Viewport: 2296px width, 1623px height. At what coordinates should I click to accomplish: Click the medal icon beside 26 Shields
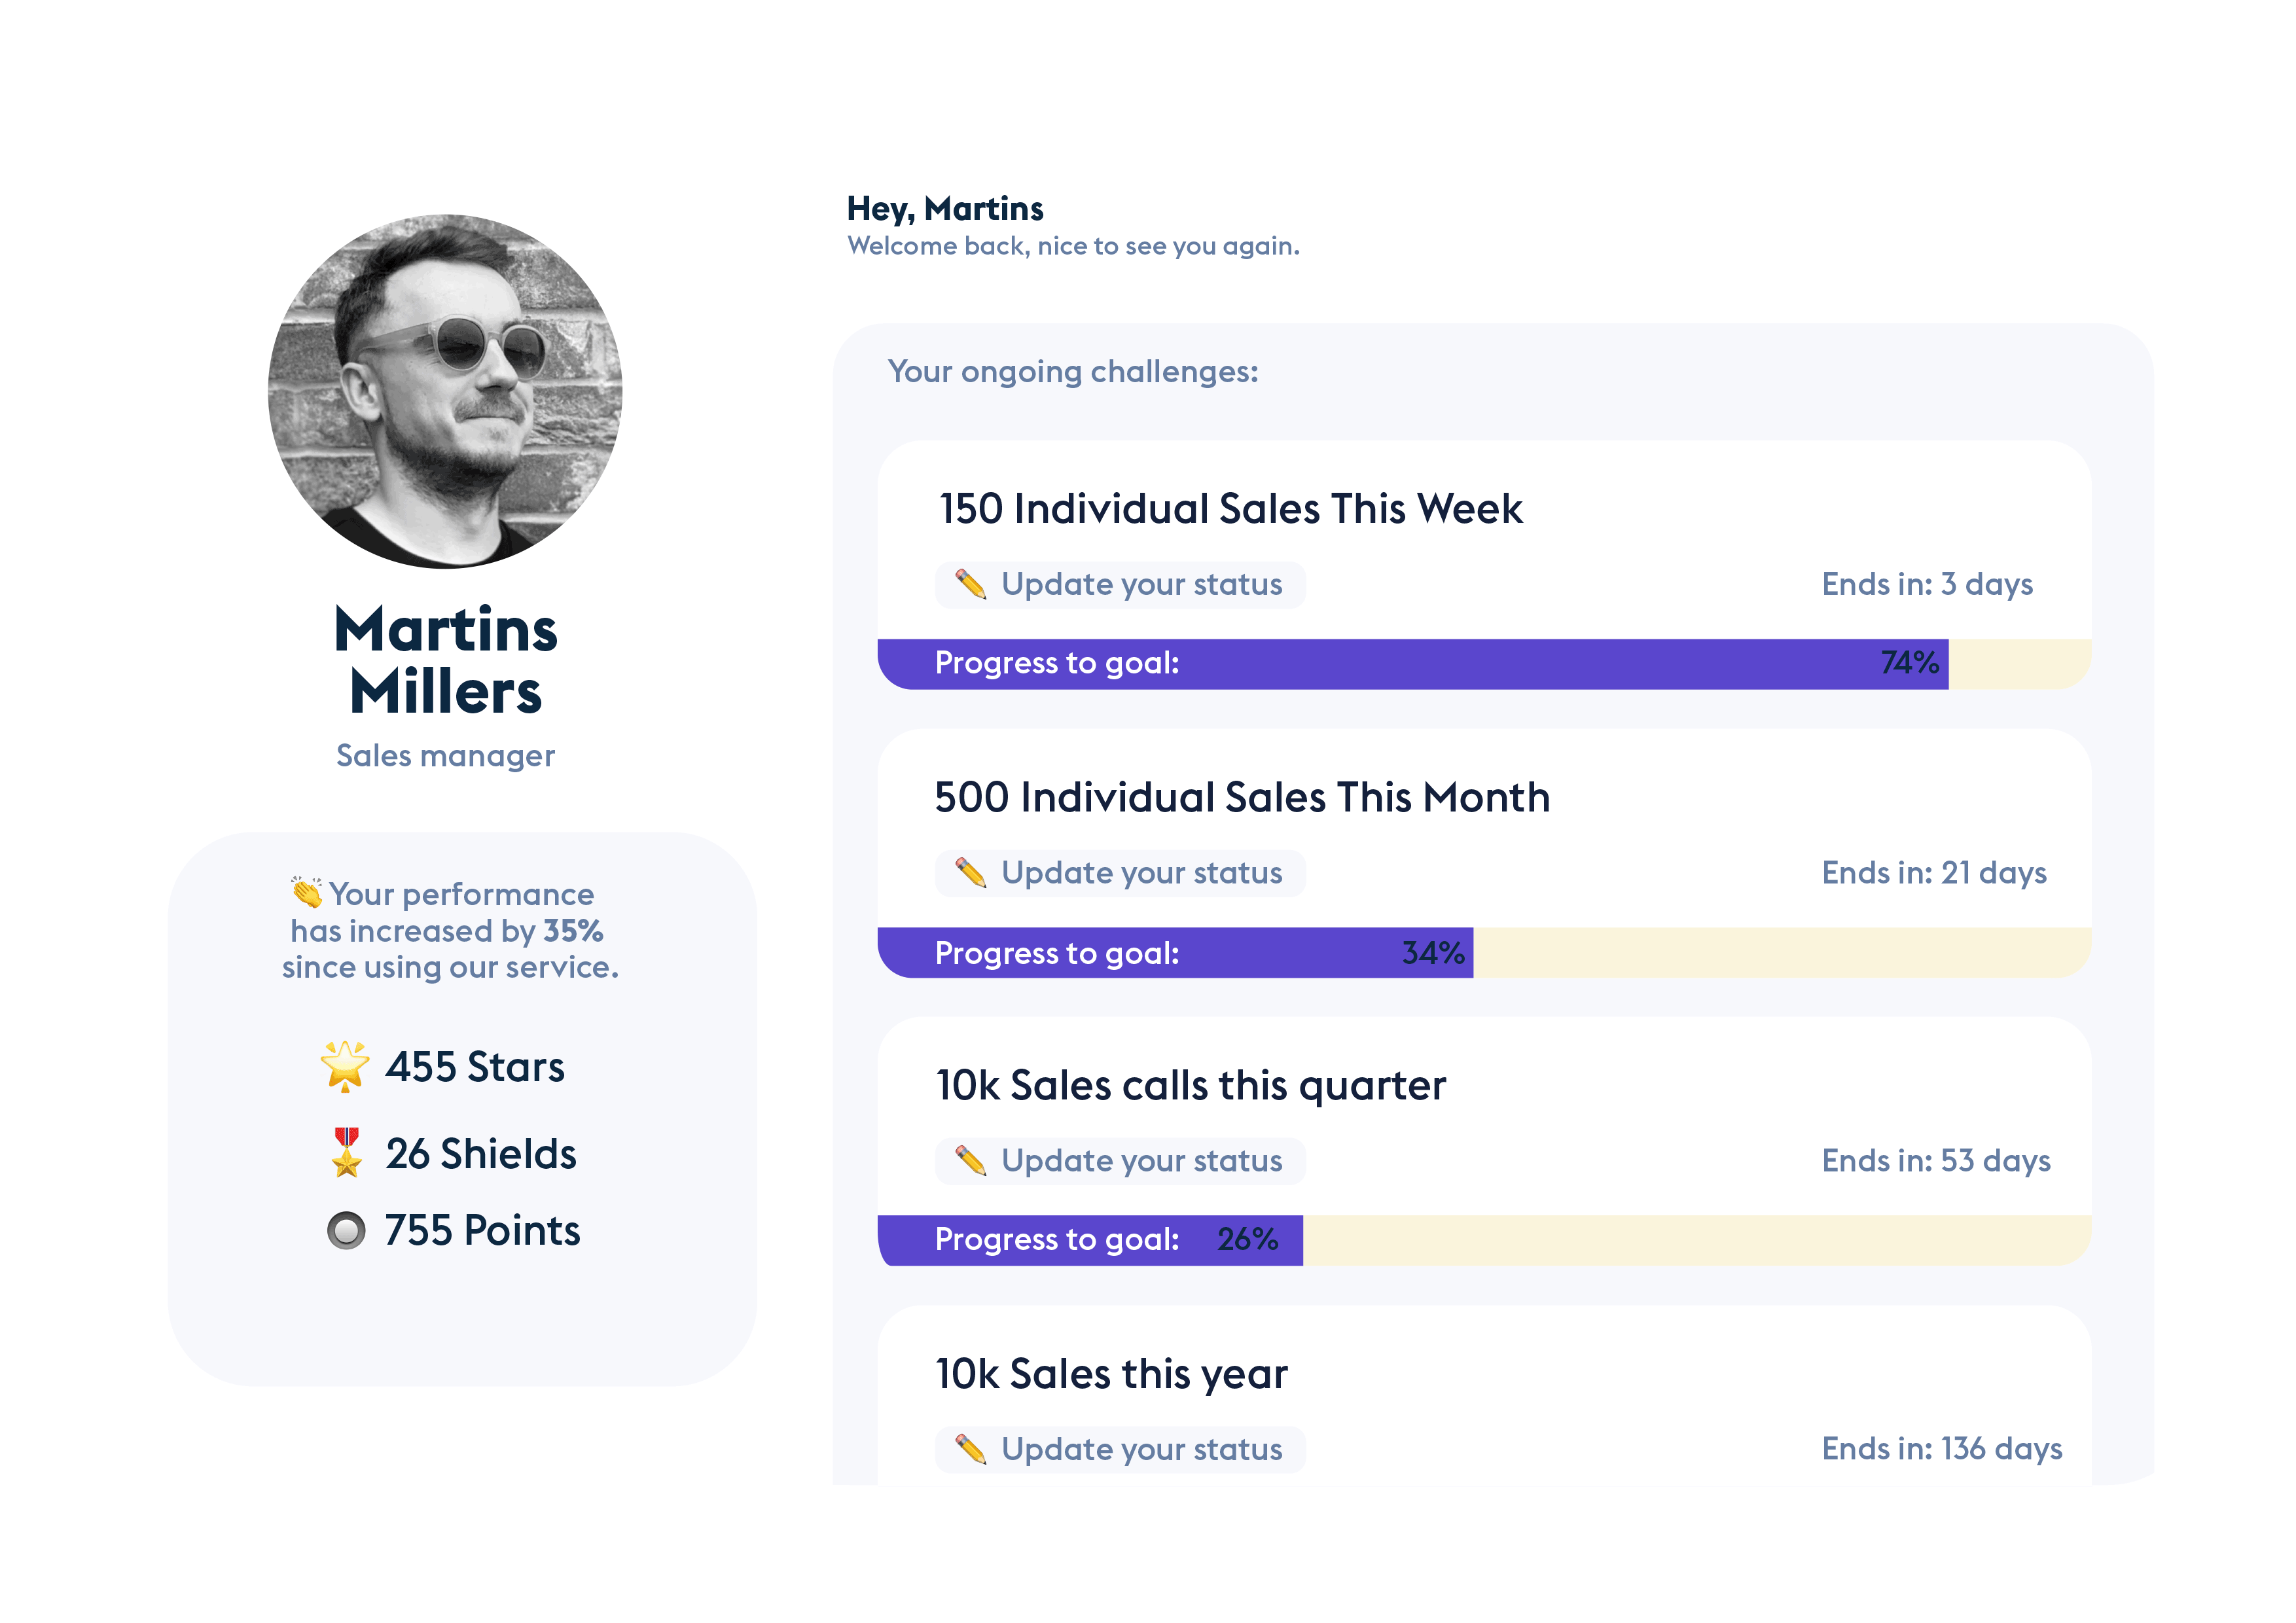(346, 1153)
